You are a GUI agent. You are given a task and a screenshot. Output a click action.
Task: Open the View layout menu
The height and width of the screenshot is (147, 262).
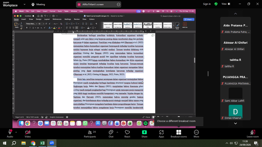coord(226,4)
